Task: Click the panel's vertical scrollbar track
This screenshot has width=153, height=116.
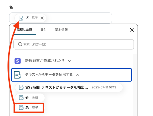Action: tap(135, 85)
